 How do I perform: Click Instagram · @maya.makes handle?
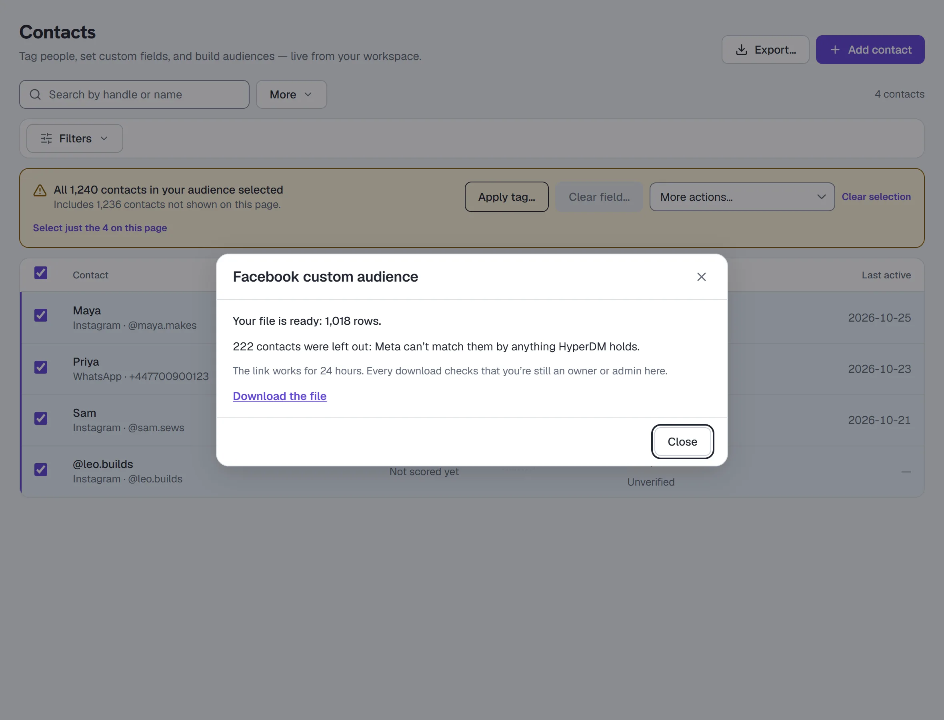[x=134, y=325]
